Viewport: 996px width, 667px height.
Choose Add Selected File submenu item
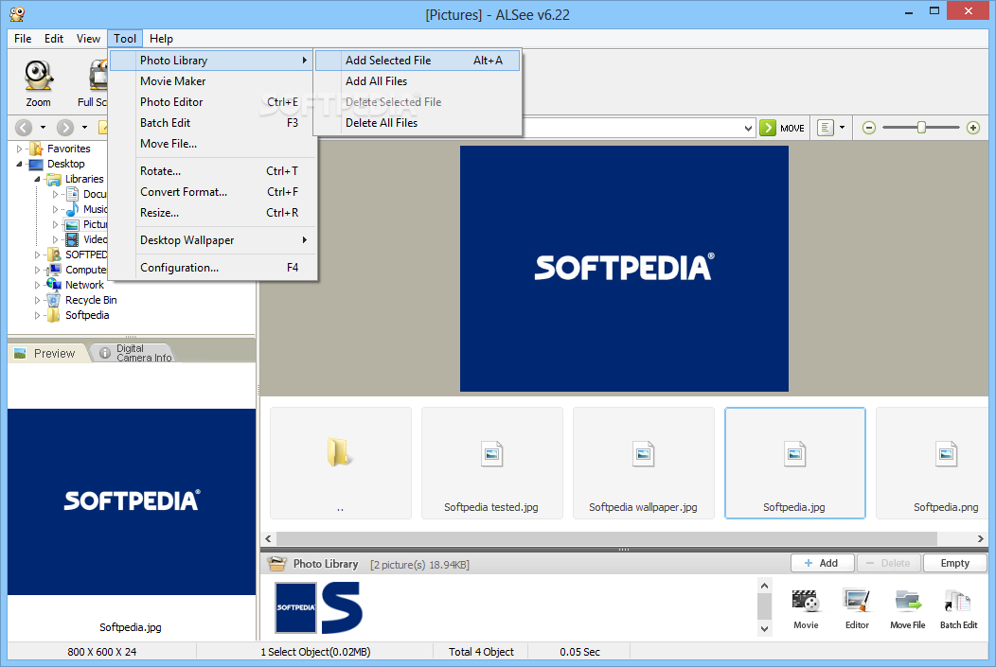[x=418, y=61]
